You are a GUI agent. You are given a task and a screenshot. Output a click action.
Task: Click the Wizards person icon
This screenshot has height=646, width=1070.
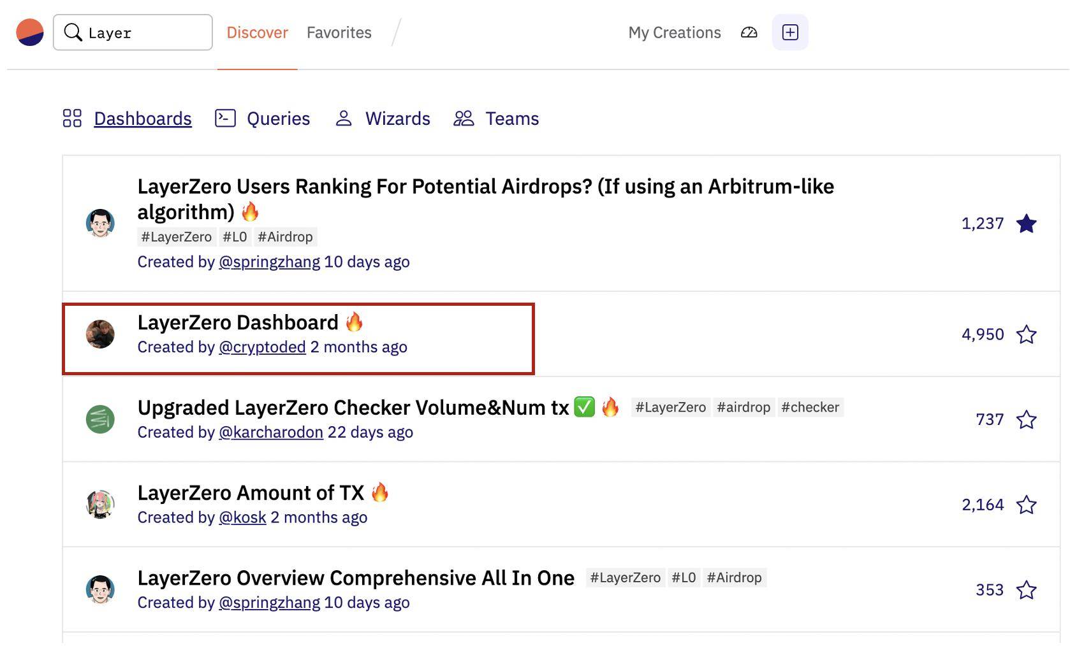tap(344, 118)
